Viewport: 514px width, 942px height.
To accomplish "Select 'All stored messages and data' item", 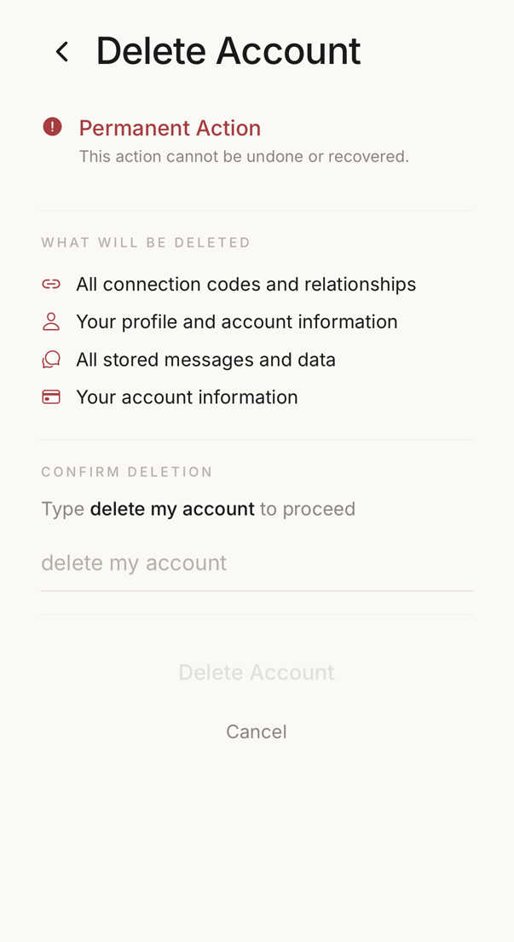I will click(205, 360).
